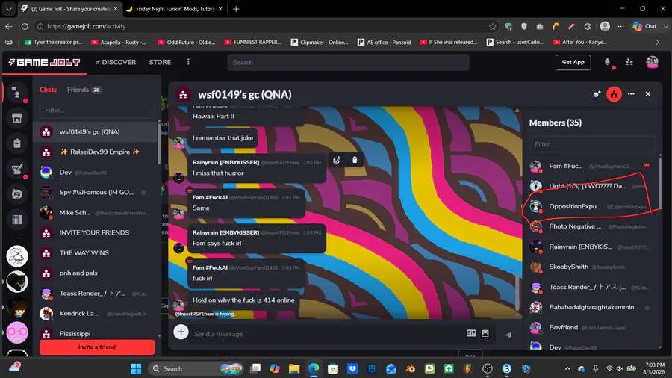The width and height of the screenshot is (672, 378).
Task: Open chat options ellipsis menu
Action: click(x=631, y=94)
